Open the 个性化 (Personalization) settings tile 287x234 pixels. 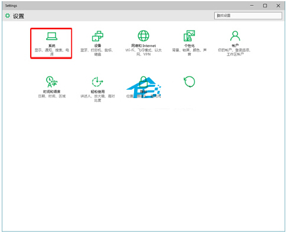189,43
